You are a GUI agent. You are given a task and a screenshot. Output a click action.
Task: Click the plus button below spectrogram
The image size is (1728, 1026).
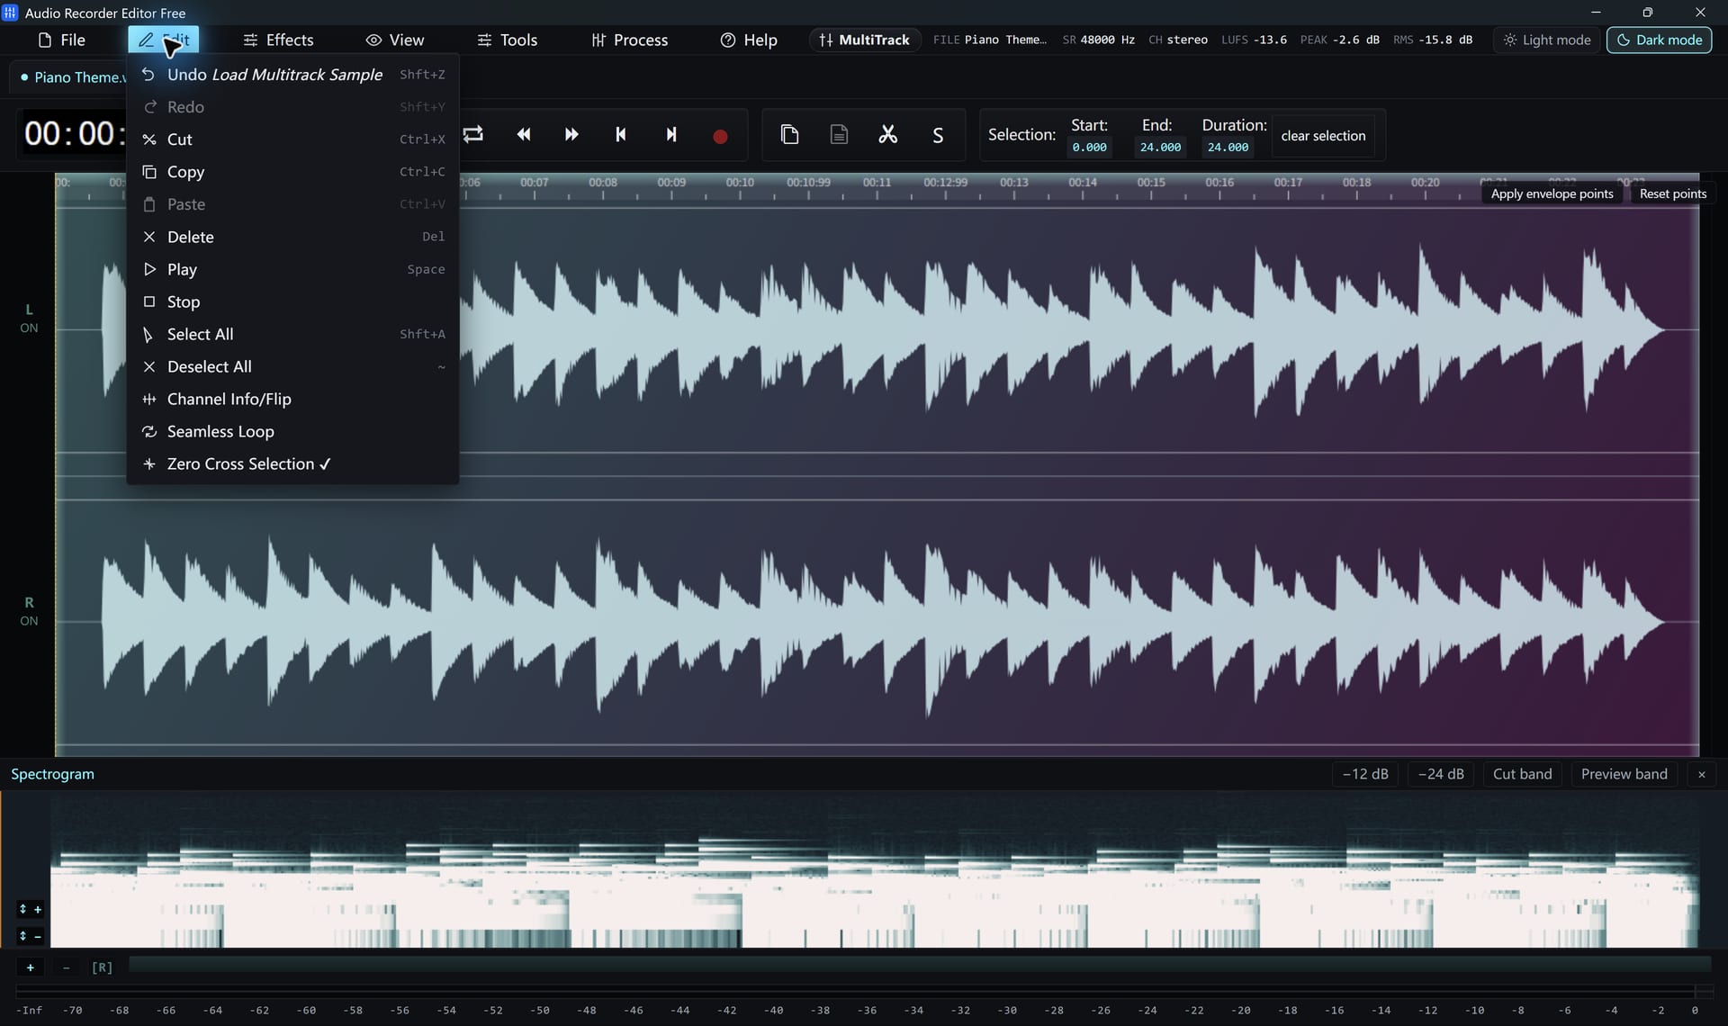(31, 967)
